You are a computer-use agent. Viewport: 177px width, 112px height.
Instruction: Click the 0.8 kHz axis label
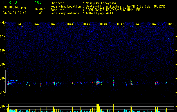pyautogui.click(x=3, y=78)
